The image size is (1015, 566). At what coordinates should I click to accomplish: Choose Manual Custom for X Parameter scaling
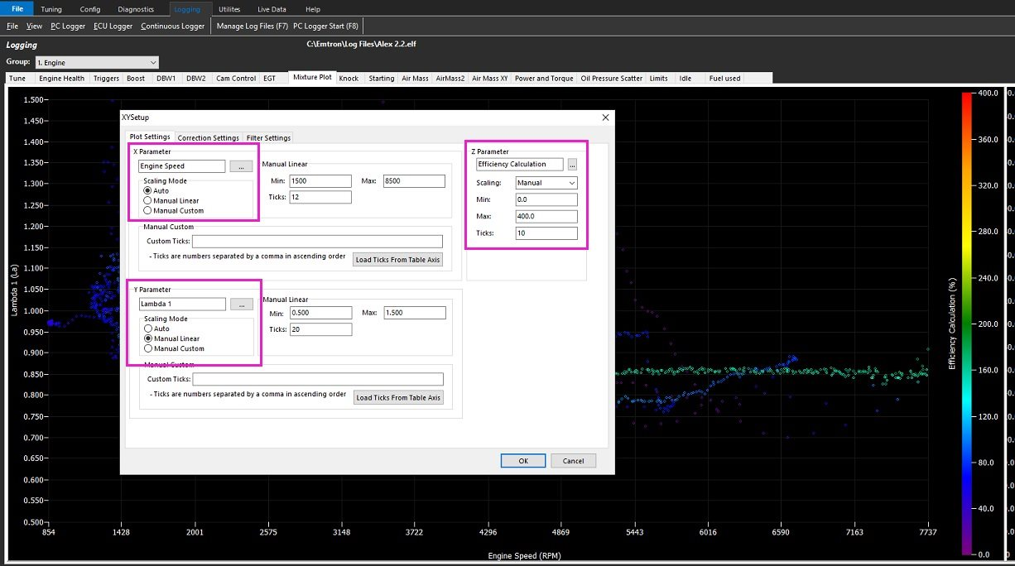[x=147, y=210]
